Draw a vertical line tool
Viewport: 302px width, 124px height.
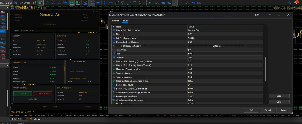click(105, 3)
